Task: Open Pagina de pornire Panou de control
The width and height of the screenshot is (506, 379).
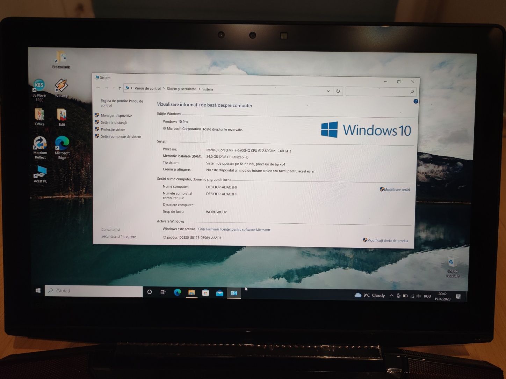Action: [x=122, y=103]
